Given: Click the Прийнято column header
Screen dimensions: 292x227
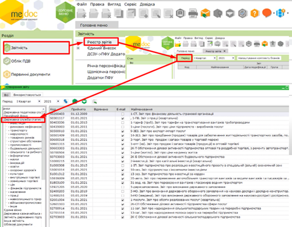Looking at the screenshot, I should click(79, 109).
